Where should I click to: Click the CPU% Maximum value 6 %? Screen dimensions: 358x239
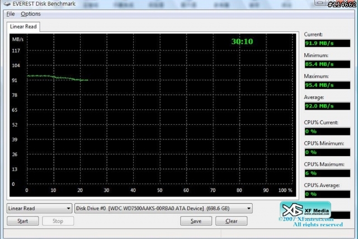point(327,173)
